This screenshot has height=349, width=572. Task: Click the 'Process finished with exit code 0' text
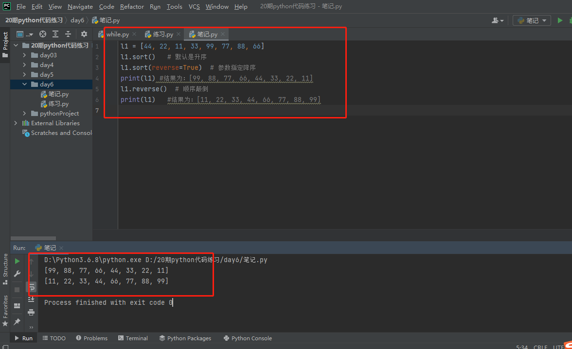click(108, 302)
